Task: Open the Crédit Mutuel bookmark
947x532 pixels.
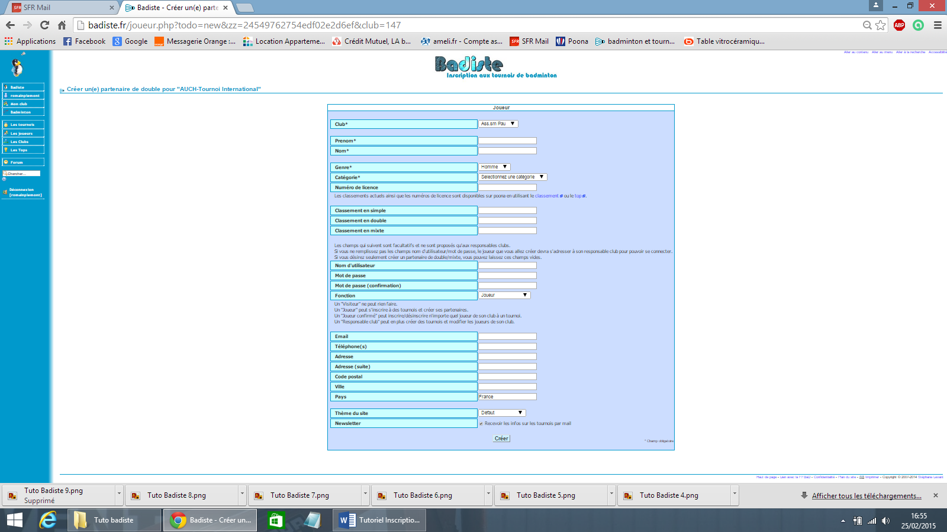Action: (371, 41)
